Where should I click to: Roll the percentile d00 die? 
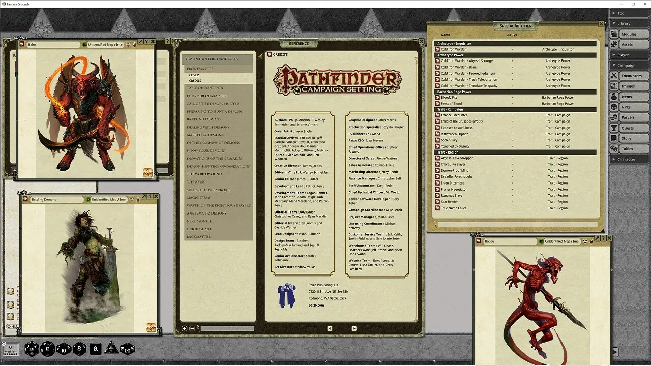[x=127, y=349]
